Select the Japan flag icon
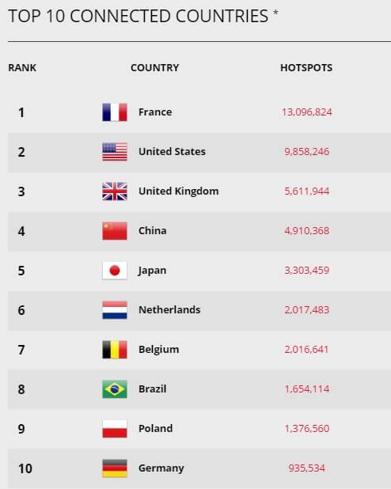Image resolution: width=391 pixels, height=489 pixels. click(115, 271)
